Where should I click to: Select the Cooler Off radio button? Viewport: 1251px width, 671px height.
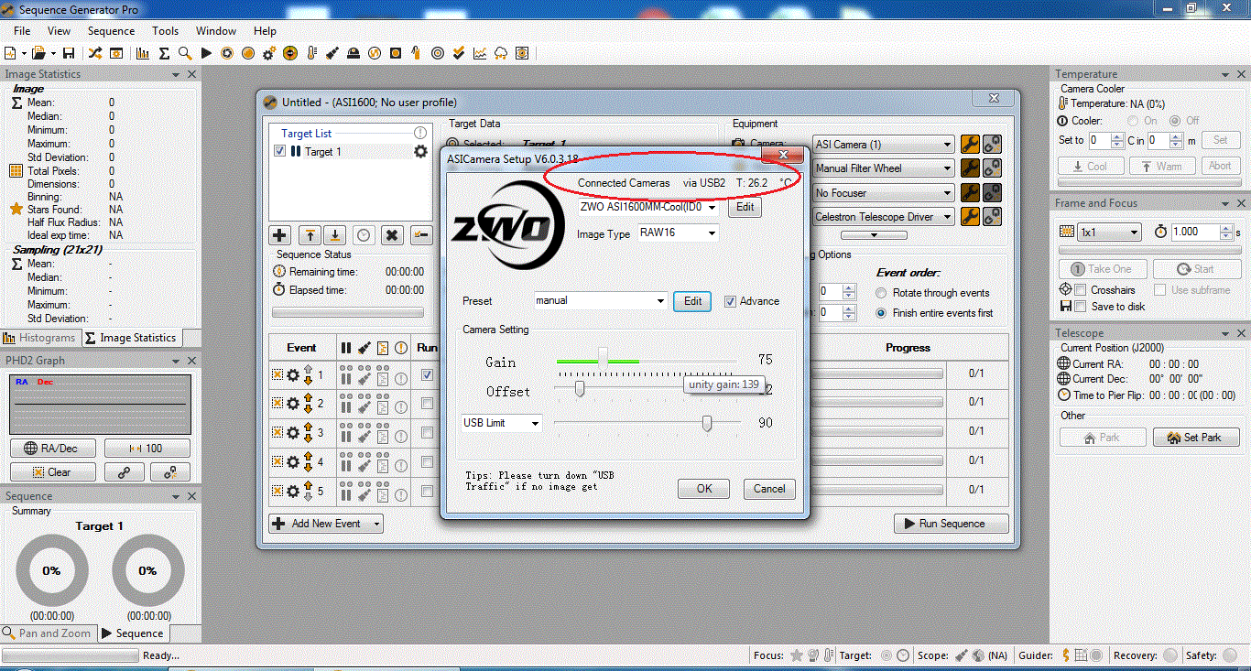1175,121
